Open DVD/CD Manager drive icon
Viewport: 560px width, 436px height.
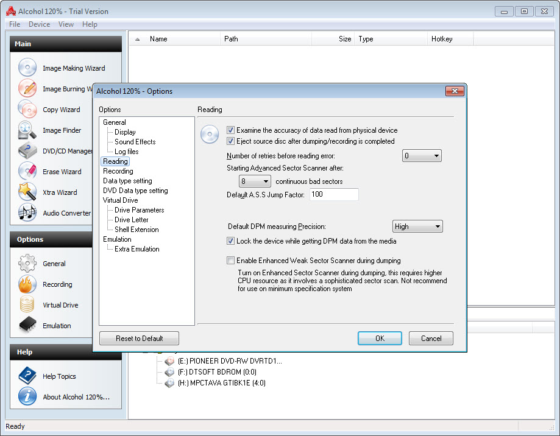[27, 150]
